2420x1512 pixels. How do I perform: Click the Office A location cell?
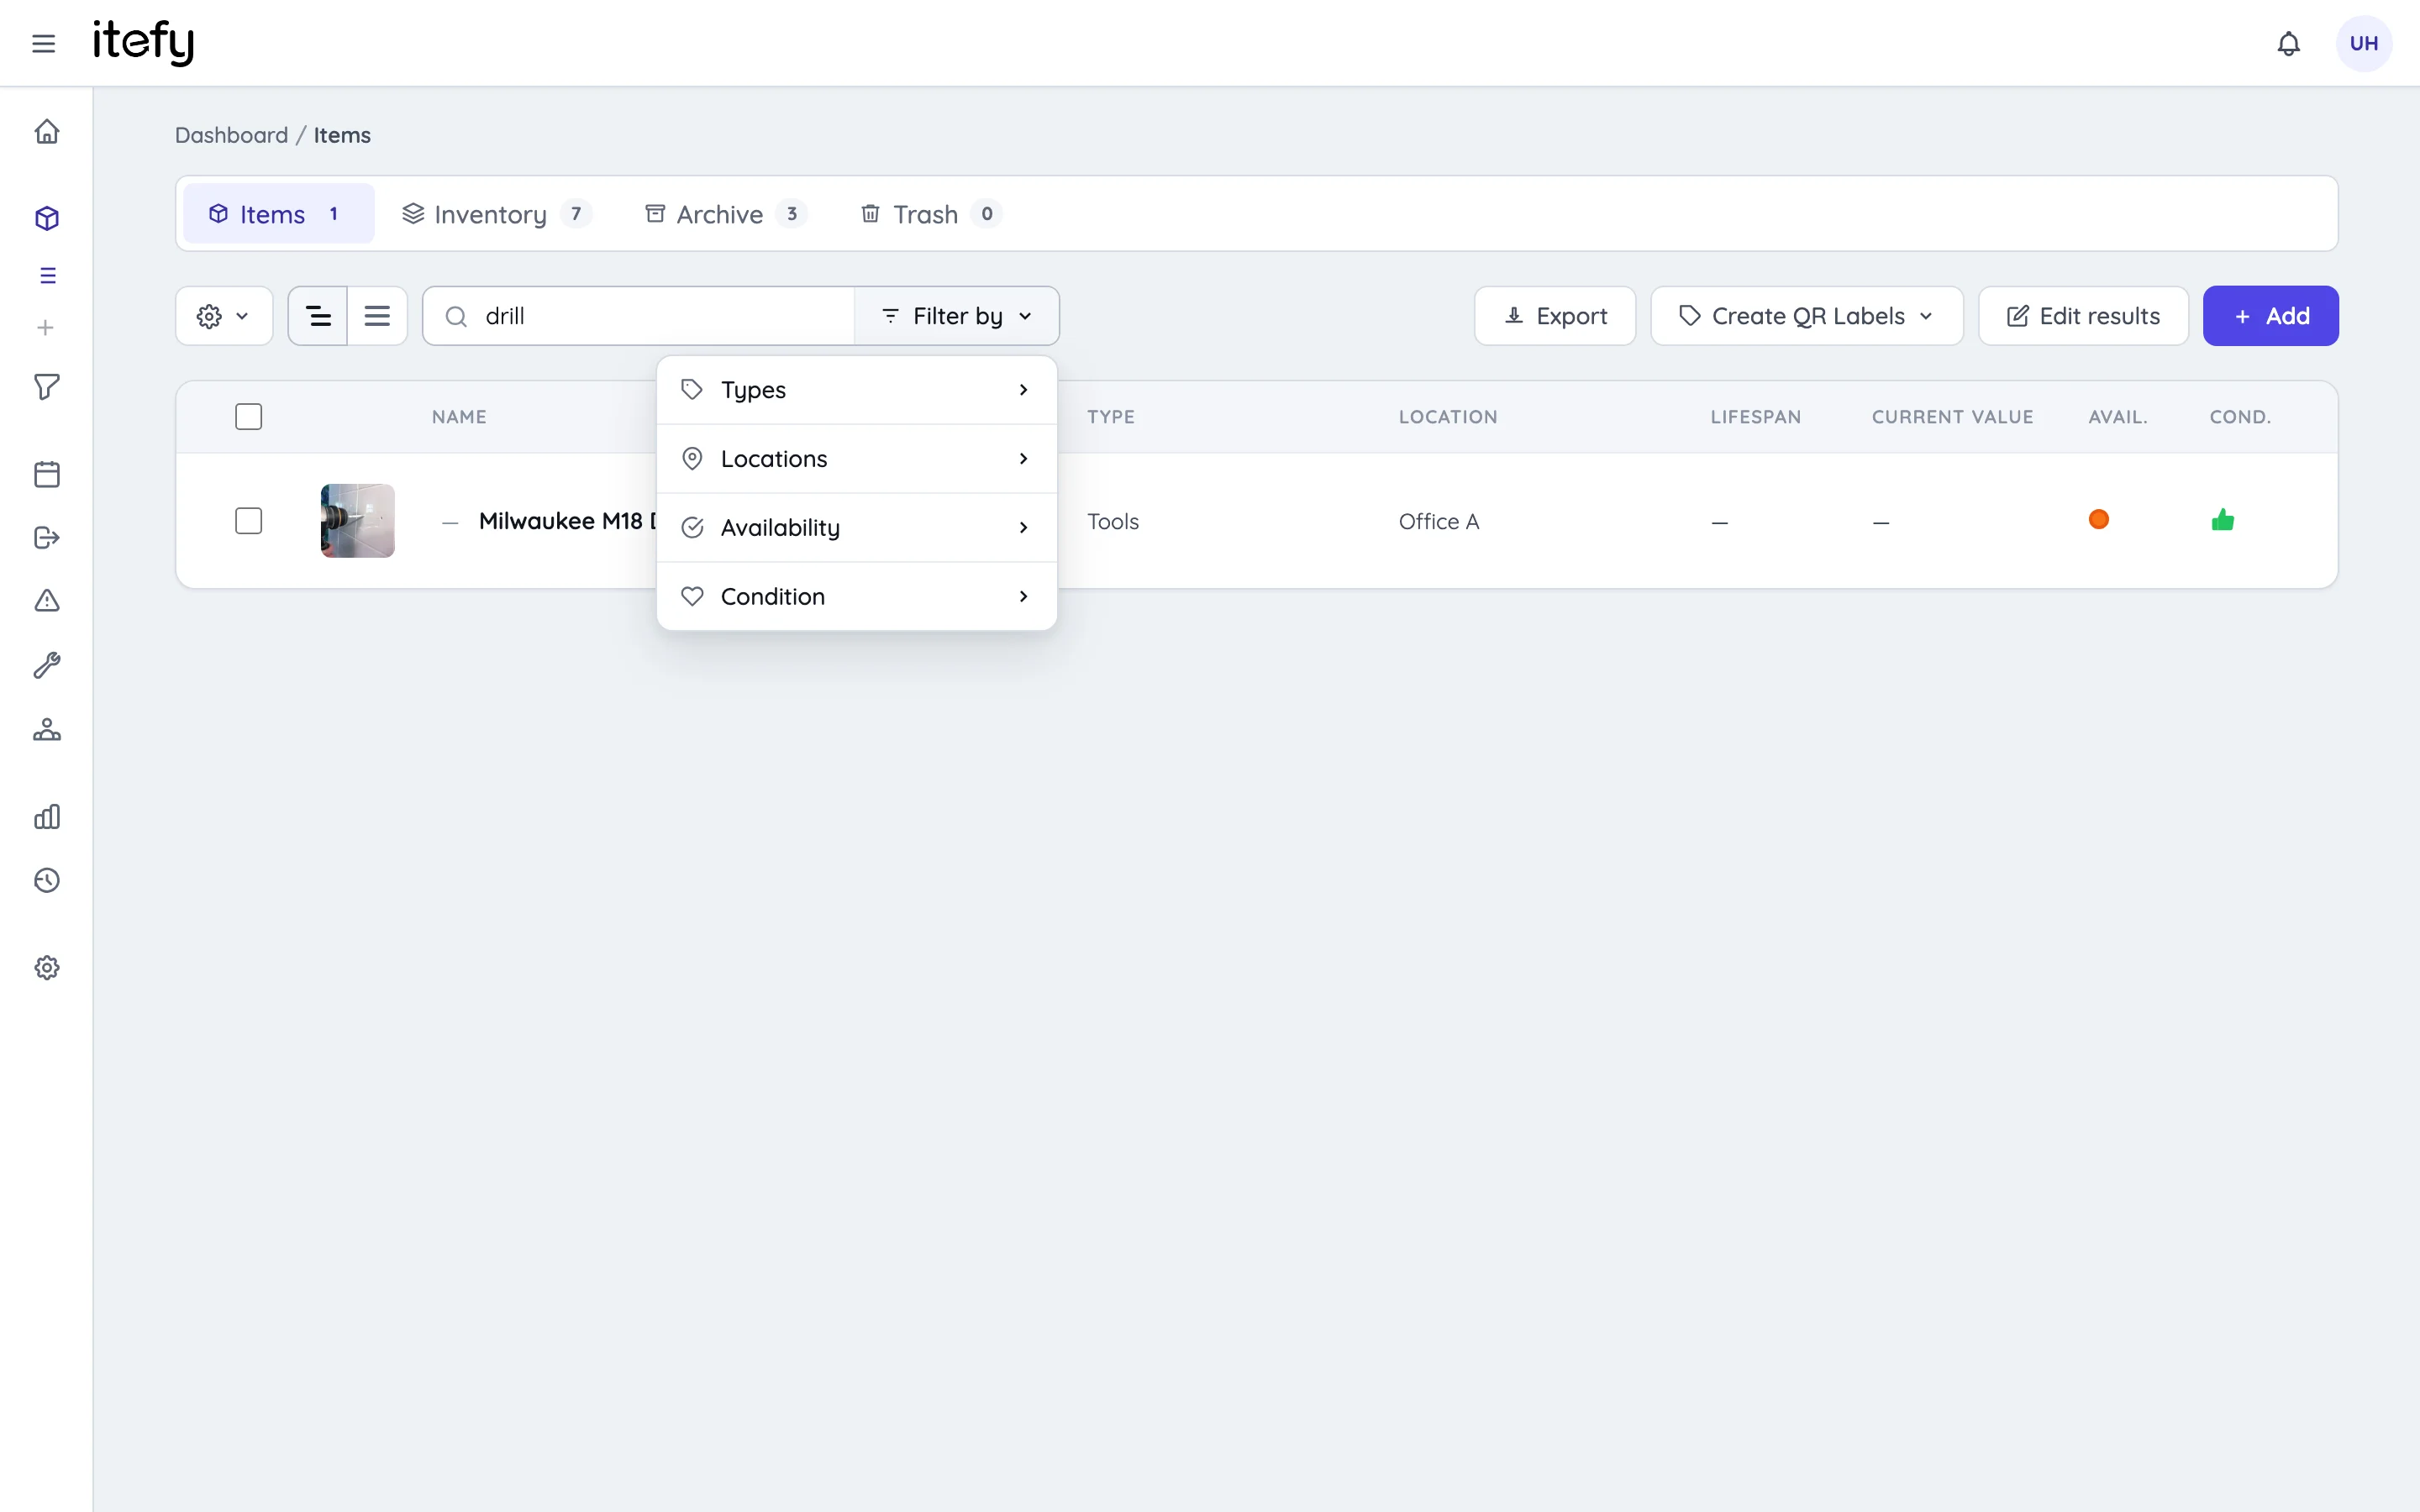point(1438,522)
